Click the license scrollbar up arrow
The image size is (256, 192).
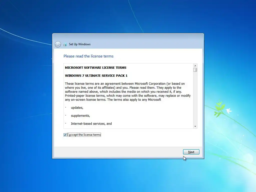[195, 66]
